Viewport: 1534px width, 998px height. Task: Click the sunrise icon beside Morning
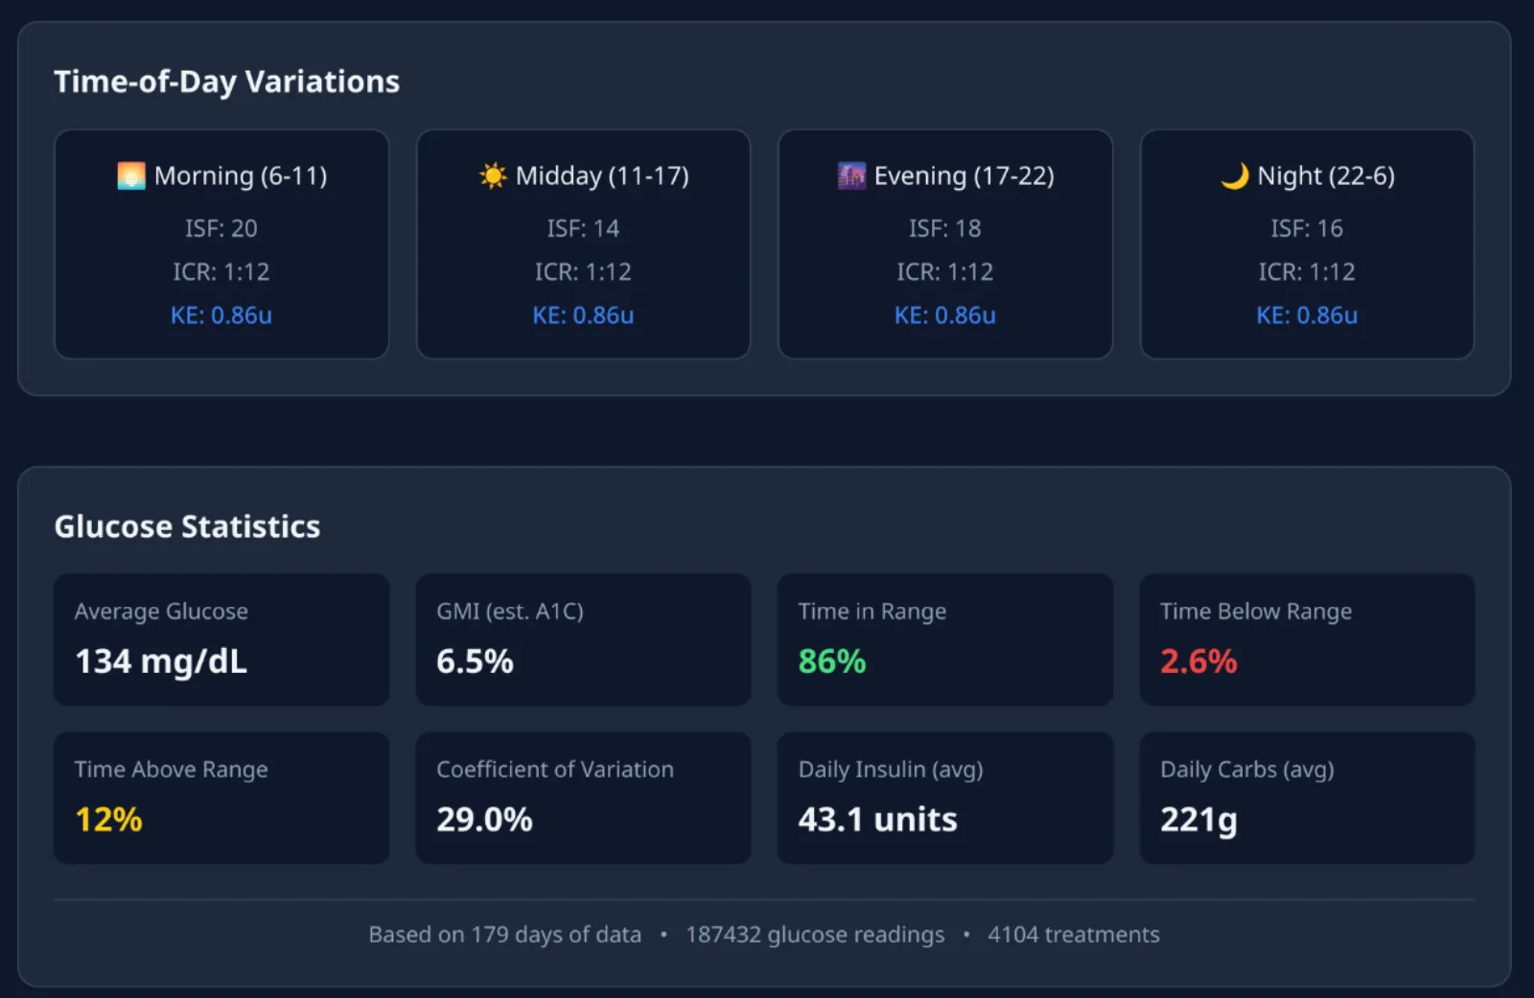[131, 175]
